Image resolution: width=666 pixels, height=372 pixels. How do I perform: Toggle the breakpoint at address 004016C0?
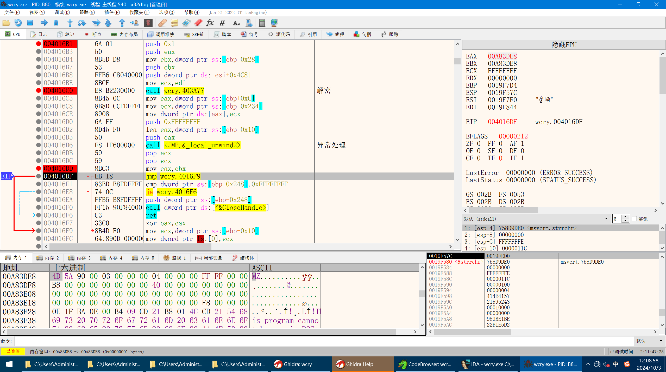pyautogui.click(x=38, y=90)
